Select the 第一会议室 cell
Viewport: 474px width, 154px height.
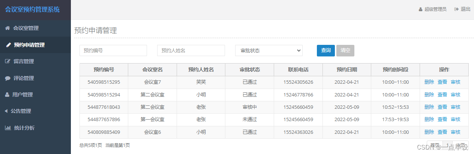tap(152, 120)
